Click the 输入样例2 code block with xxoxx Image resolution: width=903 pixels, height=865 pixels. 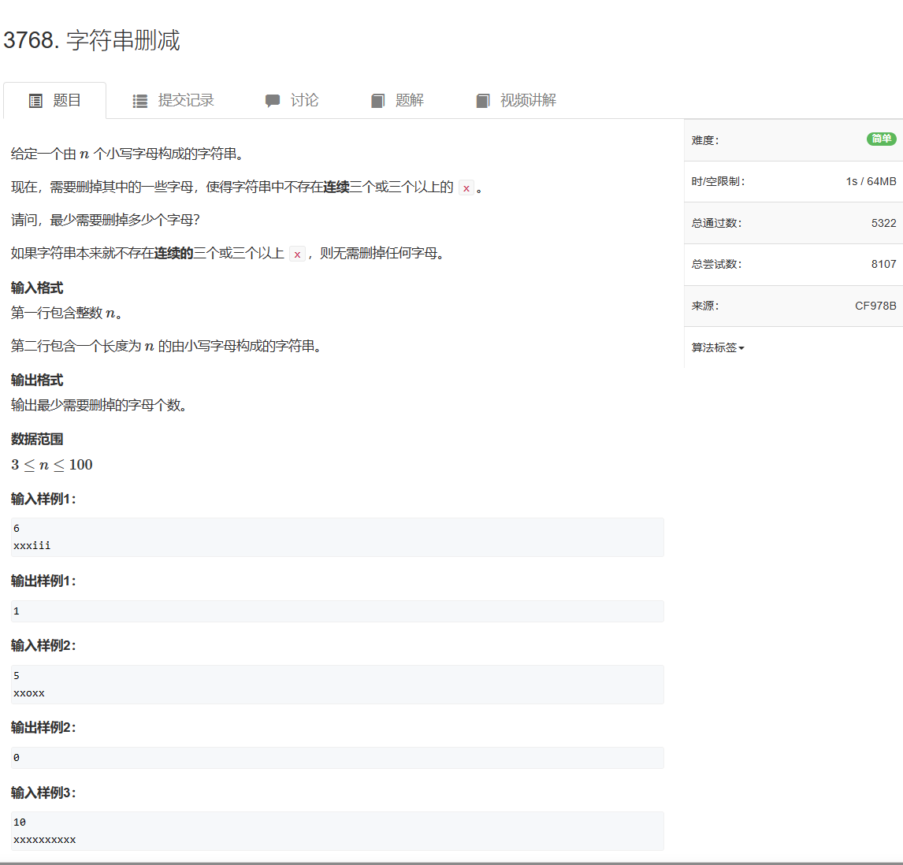pos(337,685)
